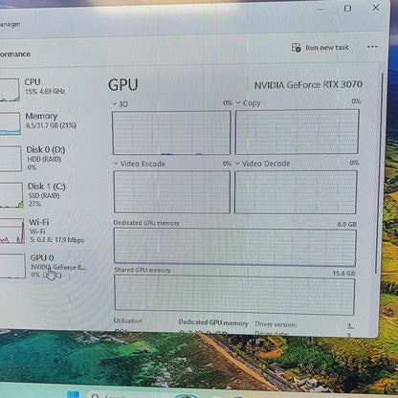The width and height of the screenshot is (398, 398).
Task: Click the Dedicated GPU memory graph
Action: coord(235,247)
